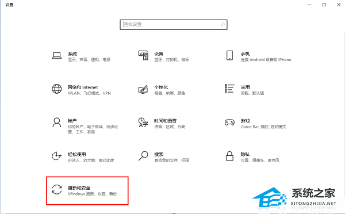345x214 pixels.
Task: Open the 帐户 person icon
Action: click(x=57, y=123)
